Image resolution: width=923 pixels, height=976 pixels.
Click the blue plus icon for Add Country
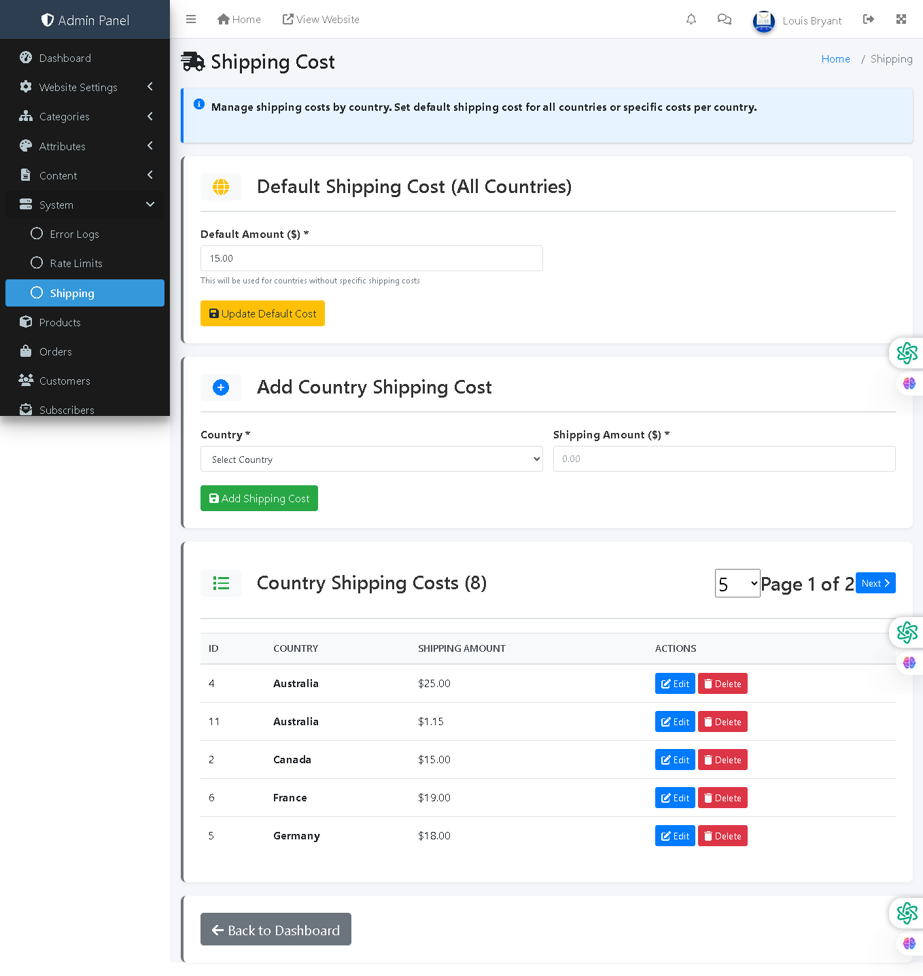(x=221, y=387)
